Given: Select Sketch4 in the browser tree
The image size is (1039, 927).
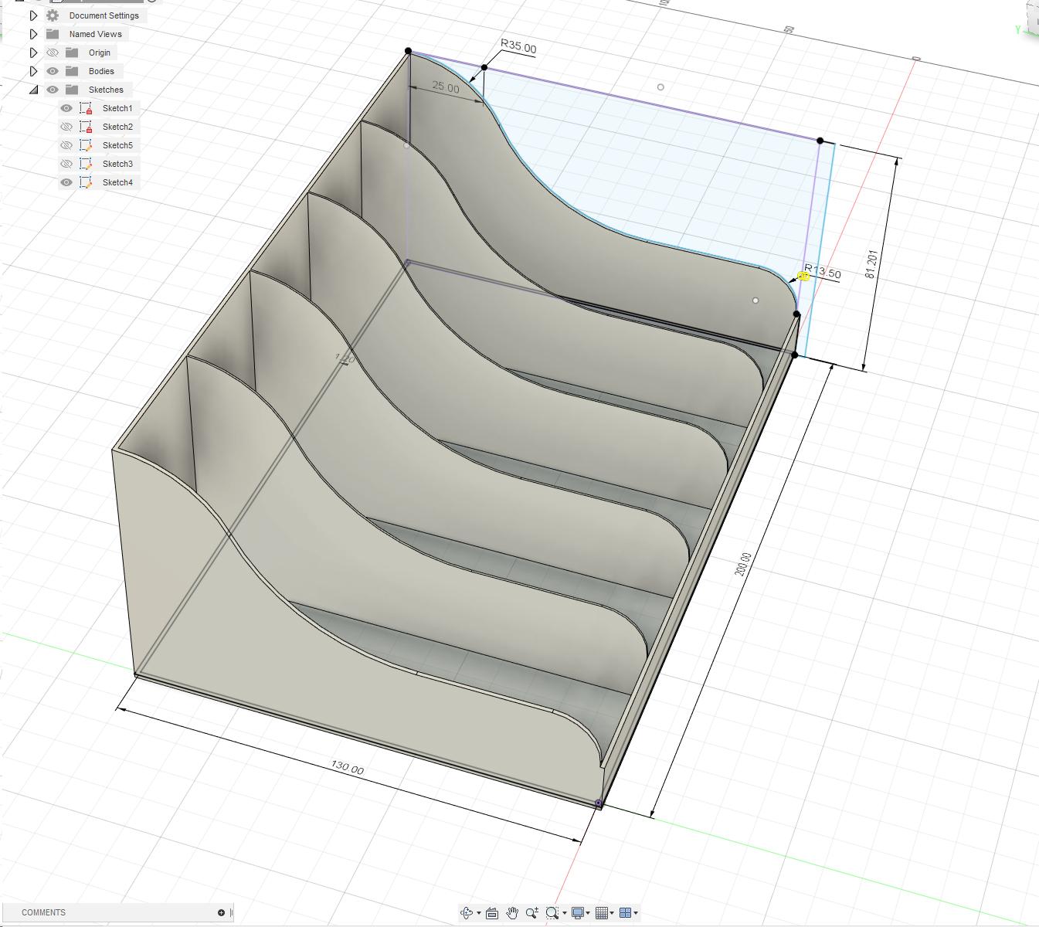Looking at the screenshot, I should tap(117, 182).
